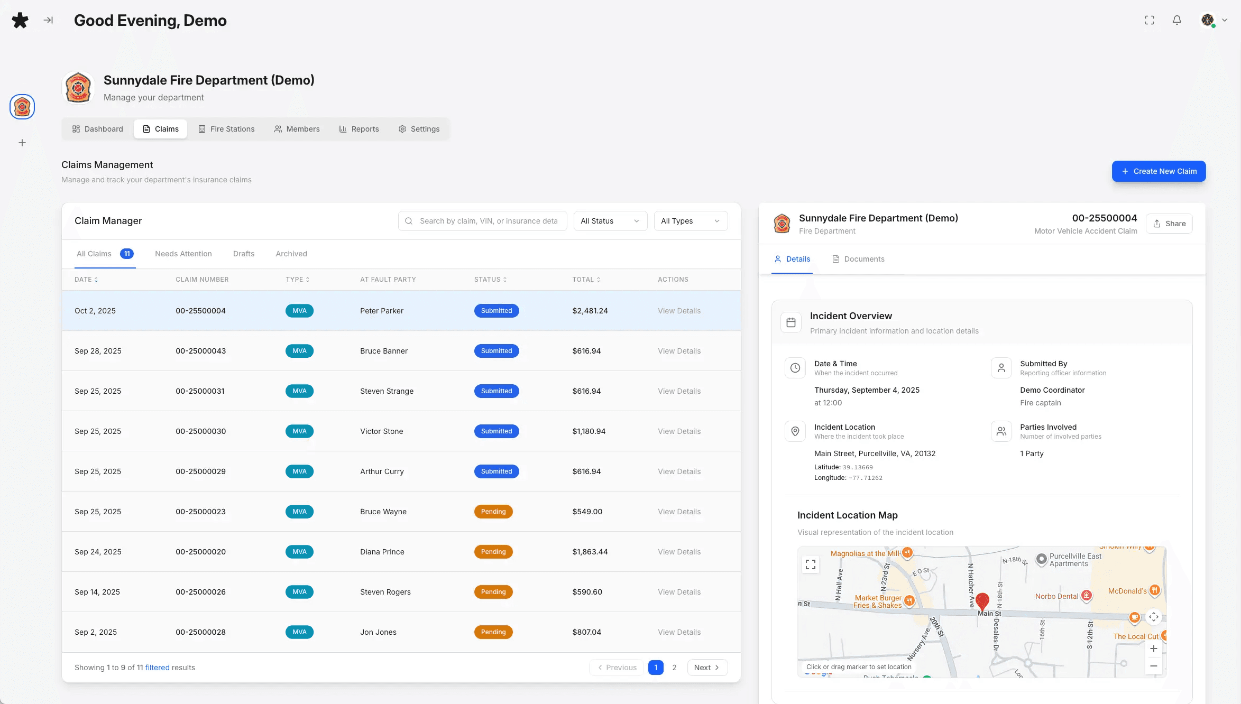
Task: Sort claims by the Date column
Action: [x=86, y=280]
